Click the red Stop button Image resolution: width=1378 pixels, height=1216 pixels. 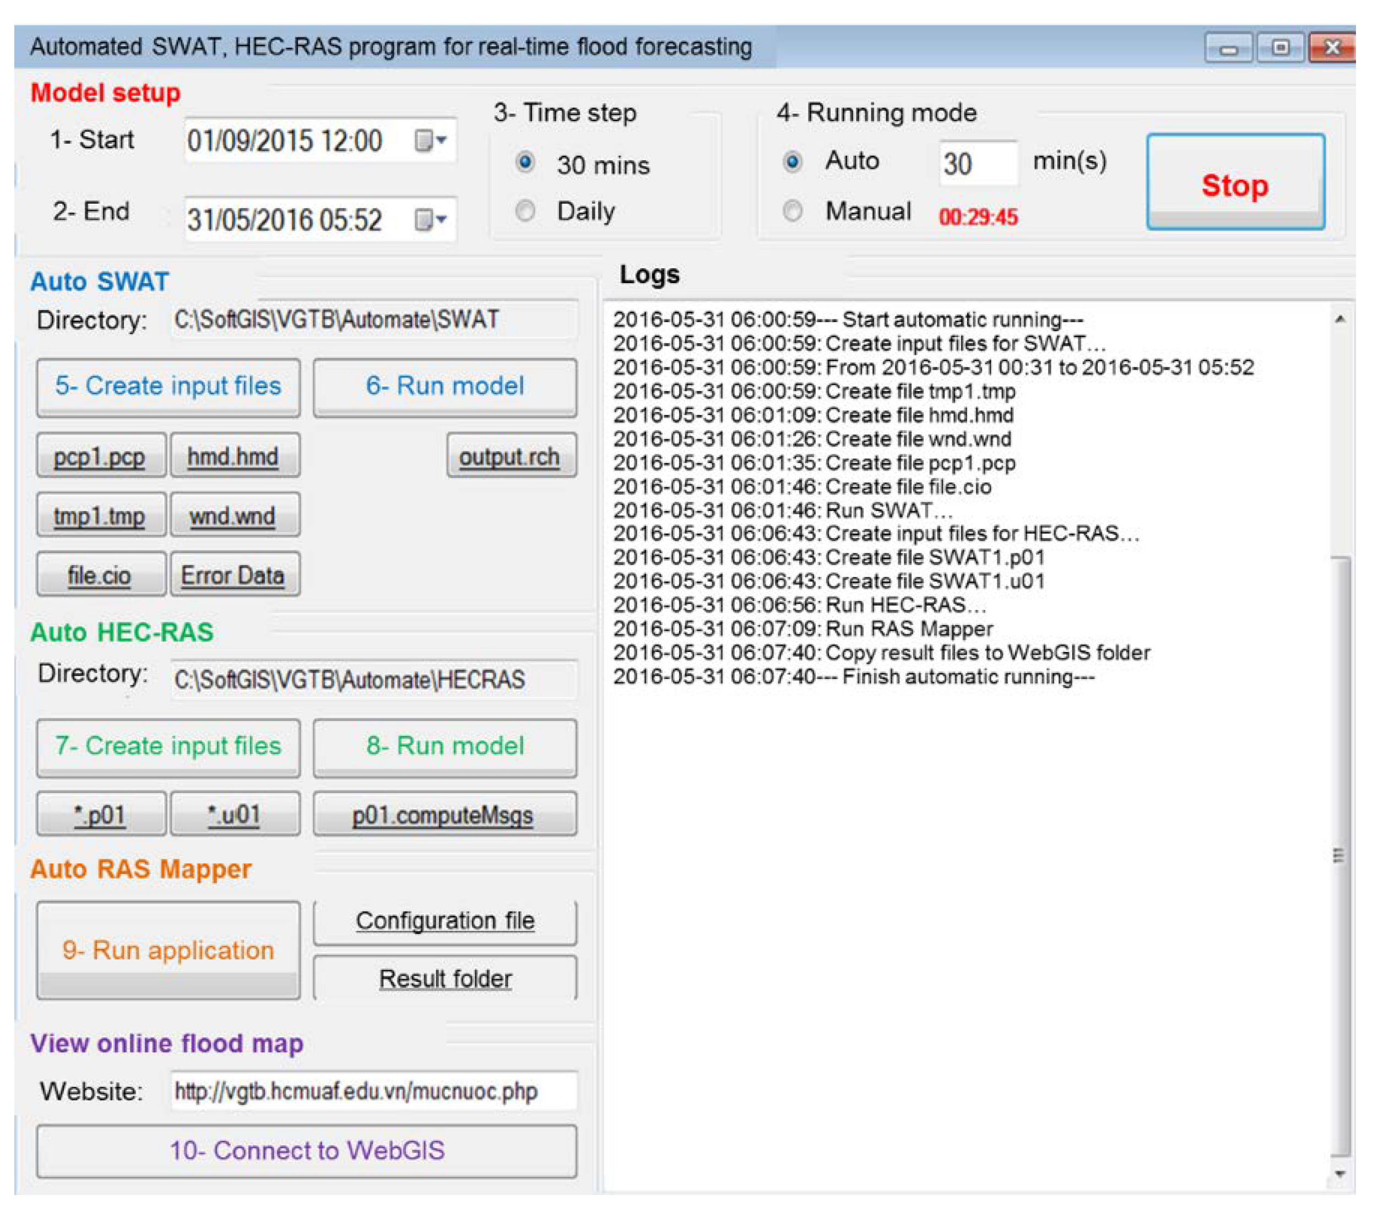click(1235, 183)
